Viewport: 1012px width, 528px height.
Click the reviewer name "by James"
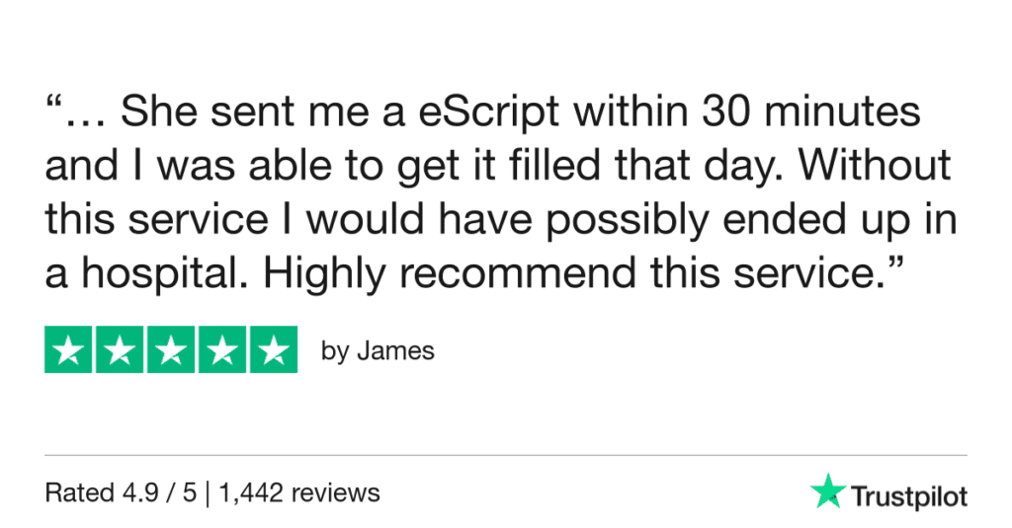tap(378, 351)
